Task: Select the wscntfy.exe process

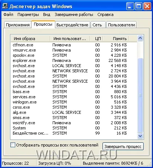Action: tap(74, 123)
